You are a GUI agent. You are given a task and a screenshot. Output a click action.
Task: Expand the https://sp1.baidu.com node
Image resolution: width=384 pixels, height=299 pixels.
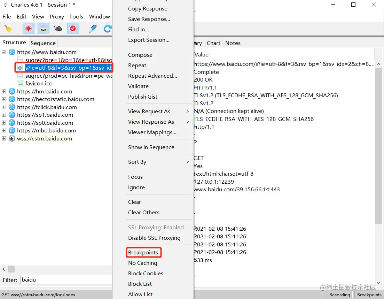click(x=4, y=115)
